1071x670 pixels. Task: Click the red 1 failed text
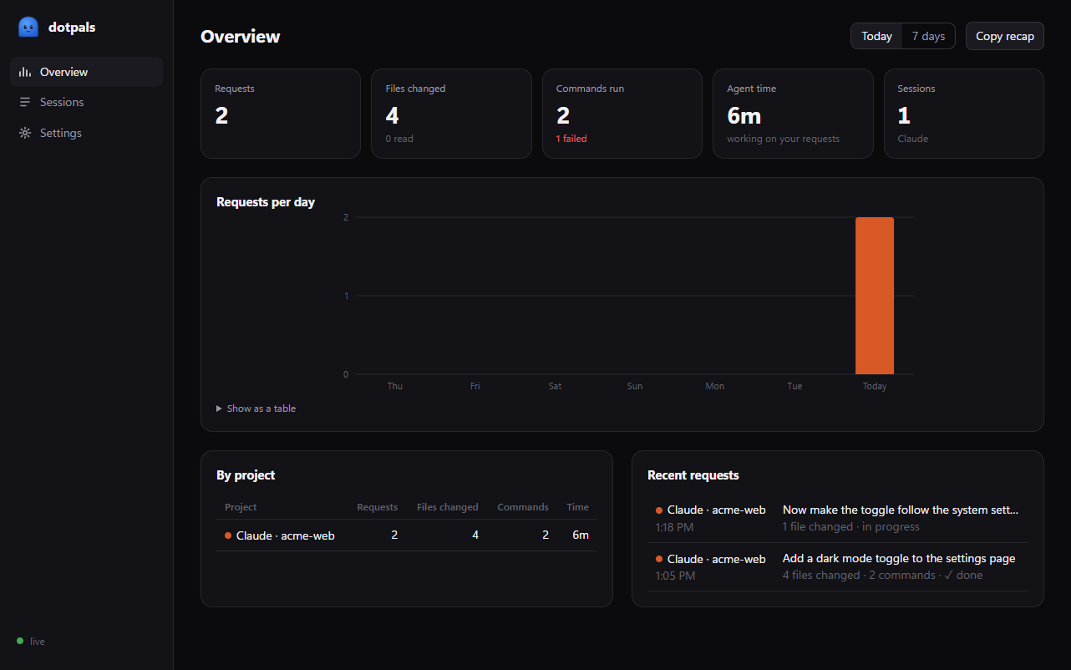point(571,139)
